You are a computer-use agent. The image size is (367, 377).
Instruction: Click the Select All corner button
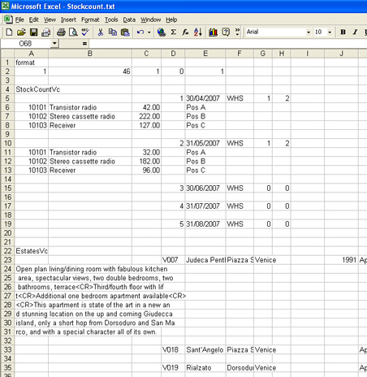pyautogui.click(x=7, y=54)
